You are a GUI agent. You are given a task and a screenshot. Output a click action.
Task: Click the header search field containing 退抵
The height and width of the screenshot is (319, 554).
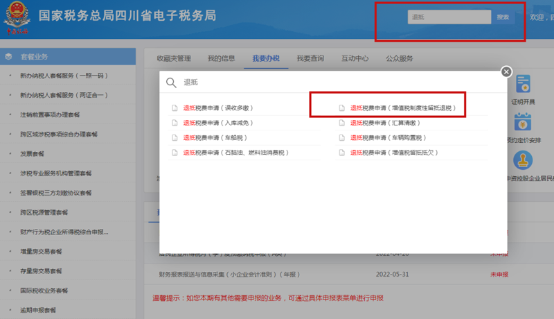449,17
